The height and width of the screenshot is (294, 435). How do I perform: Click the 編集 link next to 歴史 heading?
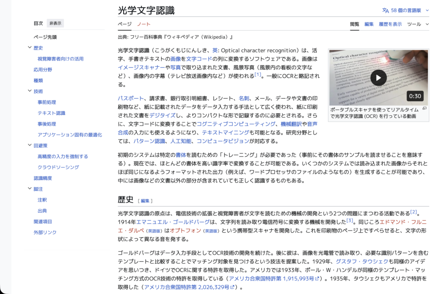click(x=145, y=201)
